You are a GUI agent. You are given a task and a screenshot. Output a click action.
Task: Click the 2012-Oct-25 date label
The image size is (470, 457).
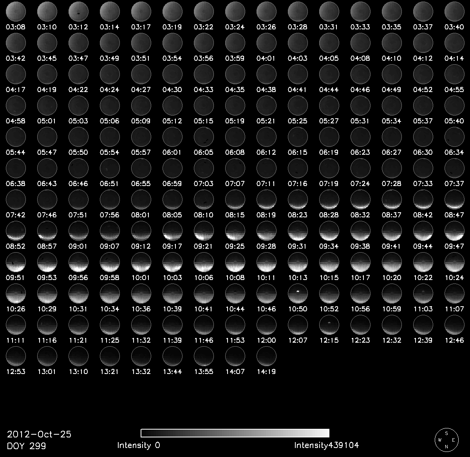[39, 434]
